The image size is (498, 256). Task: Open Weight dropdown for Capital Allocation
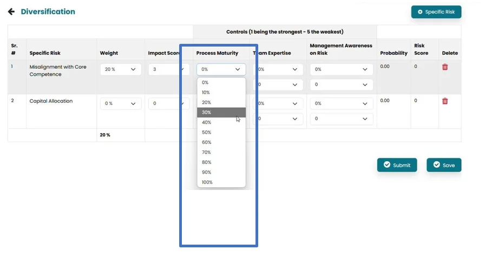click(120, 103)
